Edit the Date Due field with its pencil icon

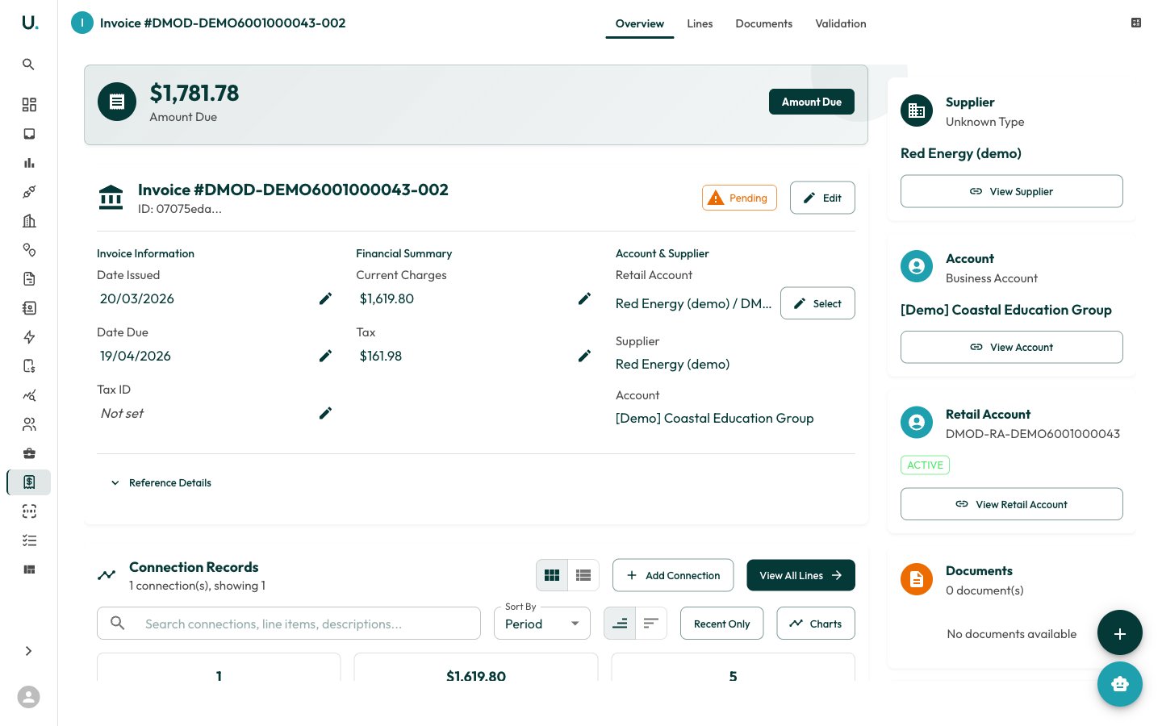coord(325,356)
